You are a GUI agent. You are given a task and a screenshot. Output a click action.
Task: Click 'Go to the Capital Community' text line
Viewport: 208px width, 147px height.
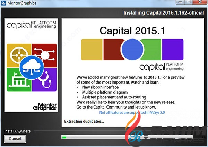click(116, 107)
